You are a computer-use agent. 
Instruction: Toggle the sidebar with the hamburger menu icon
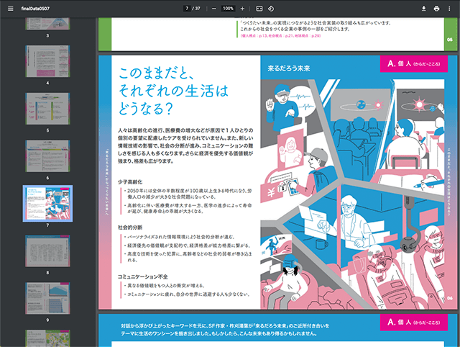pos(10,8)
